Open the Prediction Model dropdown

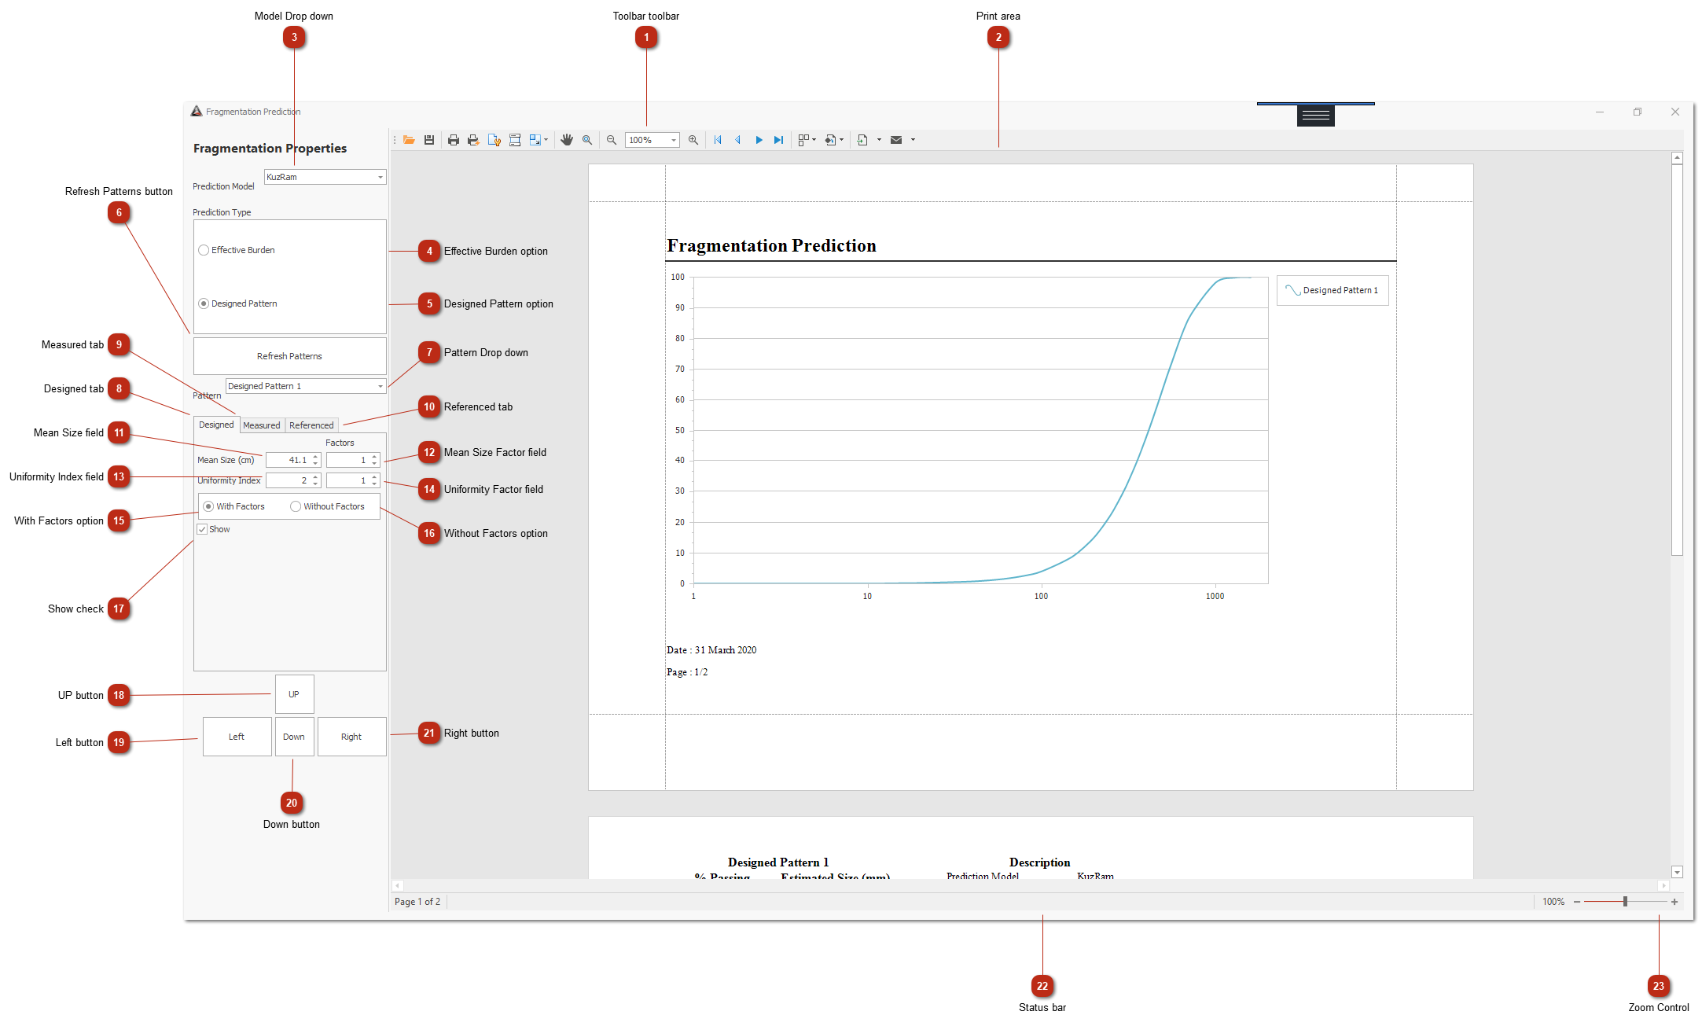click(x=380, y=177)
